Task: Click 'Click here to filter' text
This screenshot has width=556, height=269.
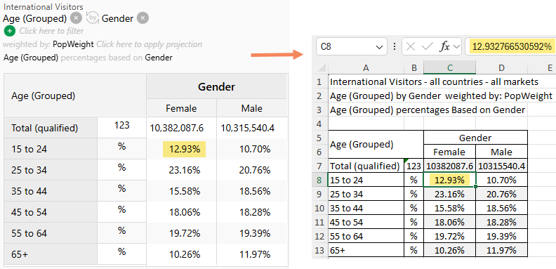Action: (x=51, y=31)
